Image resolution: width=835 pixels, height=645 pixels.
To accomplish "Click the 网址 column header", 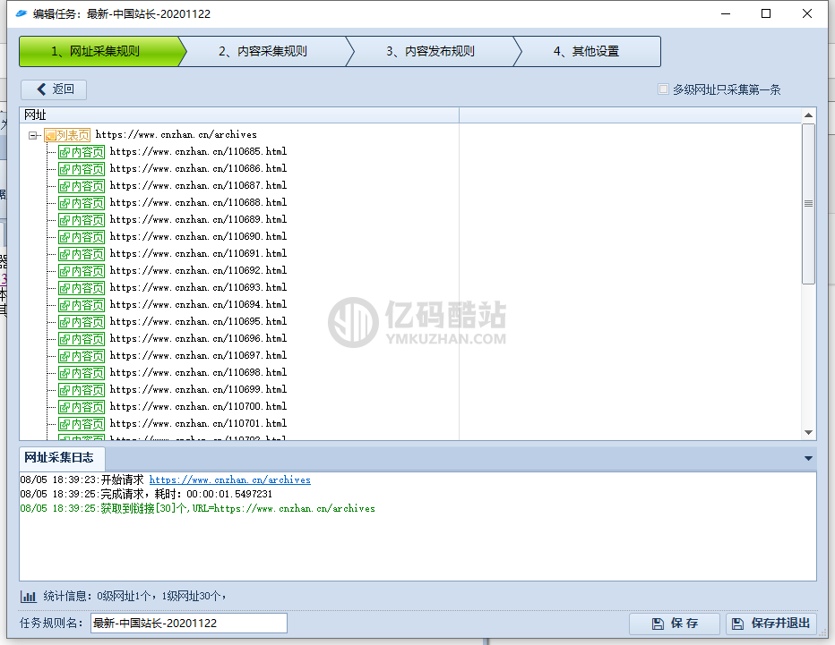I will coord(239,115).
